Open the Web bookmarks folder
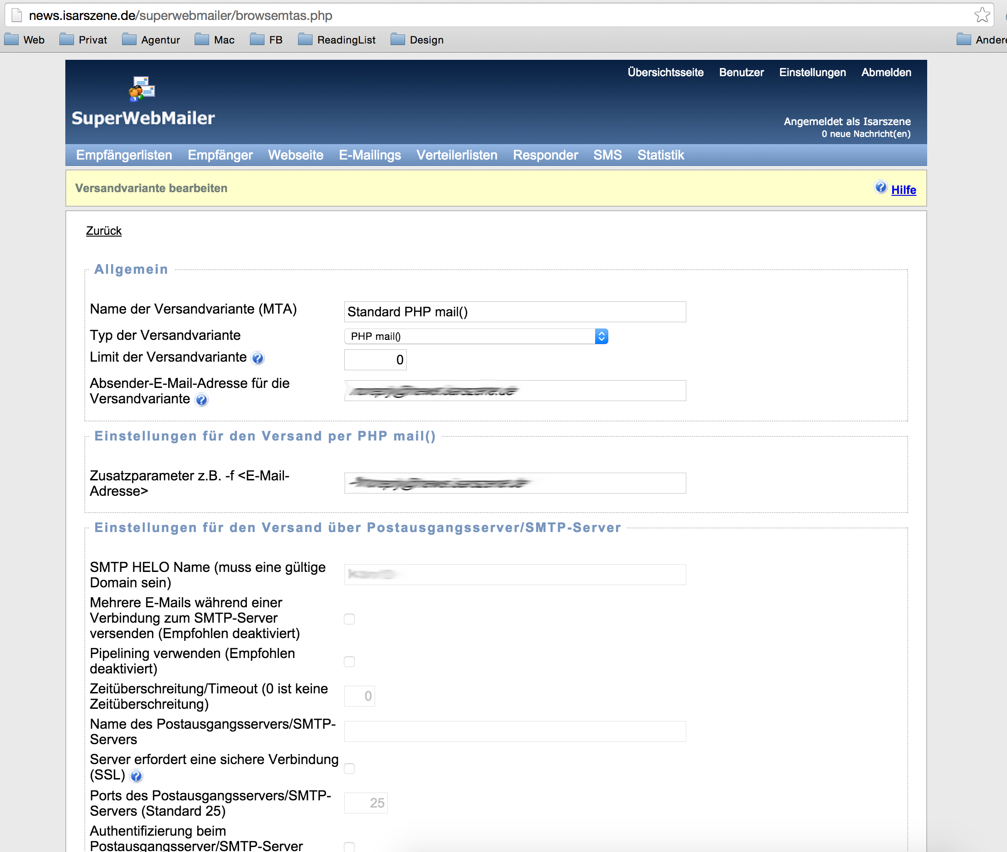This screenshot has height=852, width=1007. [24, 39]
